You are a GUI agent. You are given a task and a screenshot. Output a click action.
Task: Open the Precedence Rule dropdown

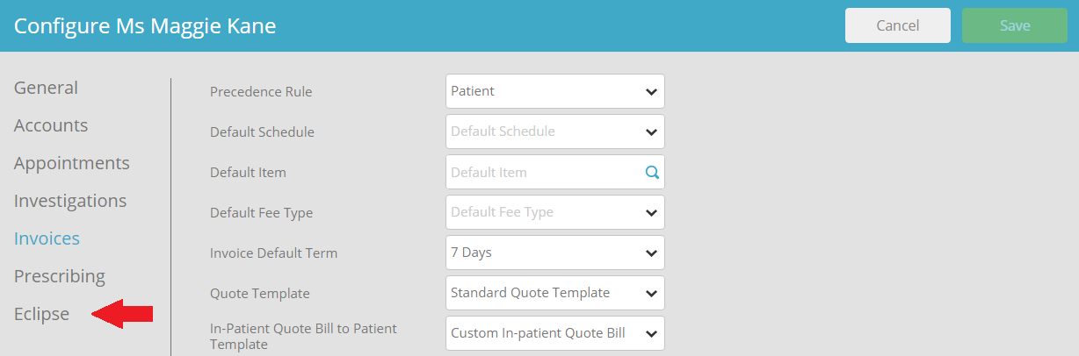click(x=554, y=91)
